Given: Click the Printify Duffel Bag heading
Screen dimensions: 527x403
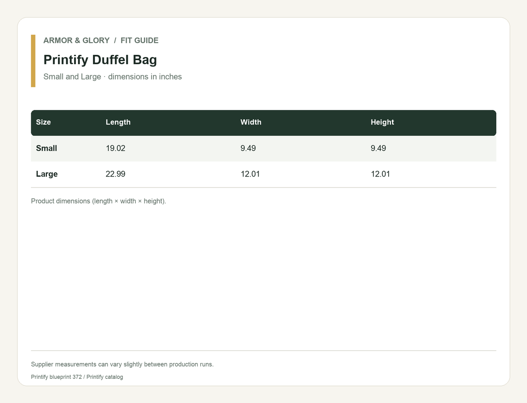Looking at the screenshot, I should (100, 60).
